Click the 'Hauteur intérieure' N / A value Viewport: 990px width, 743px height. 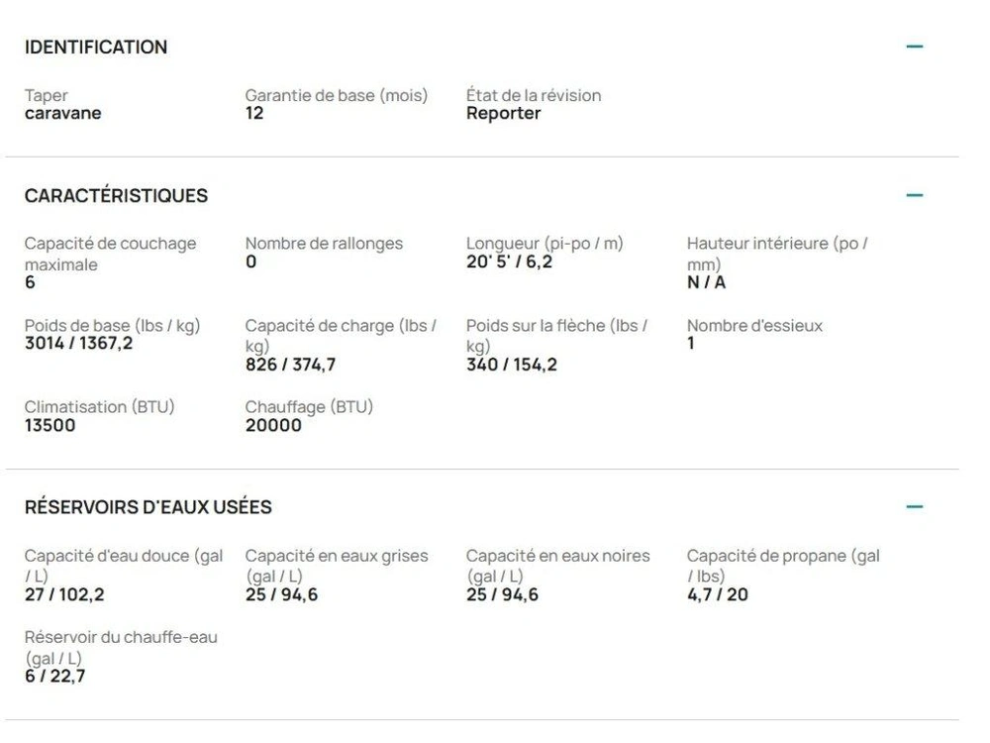(x=706, y=282)
